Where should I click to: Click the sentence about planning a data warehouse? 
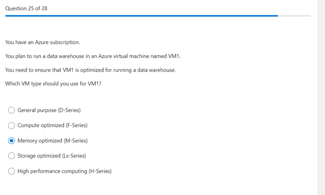click(x=93, y=56)
